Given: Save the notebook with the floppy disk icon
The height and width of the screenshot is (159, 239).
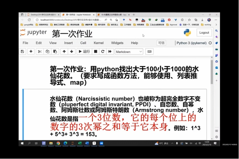Looking at the screenshot, I should [23, 52].
